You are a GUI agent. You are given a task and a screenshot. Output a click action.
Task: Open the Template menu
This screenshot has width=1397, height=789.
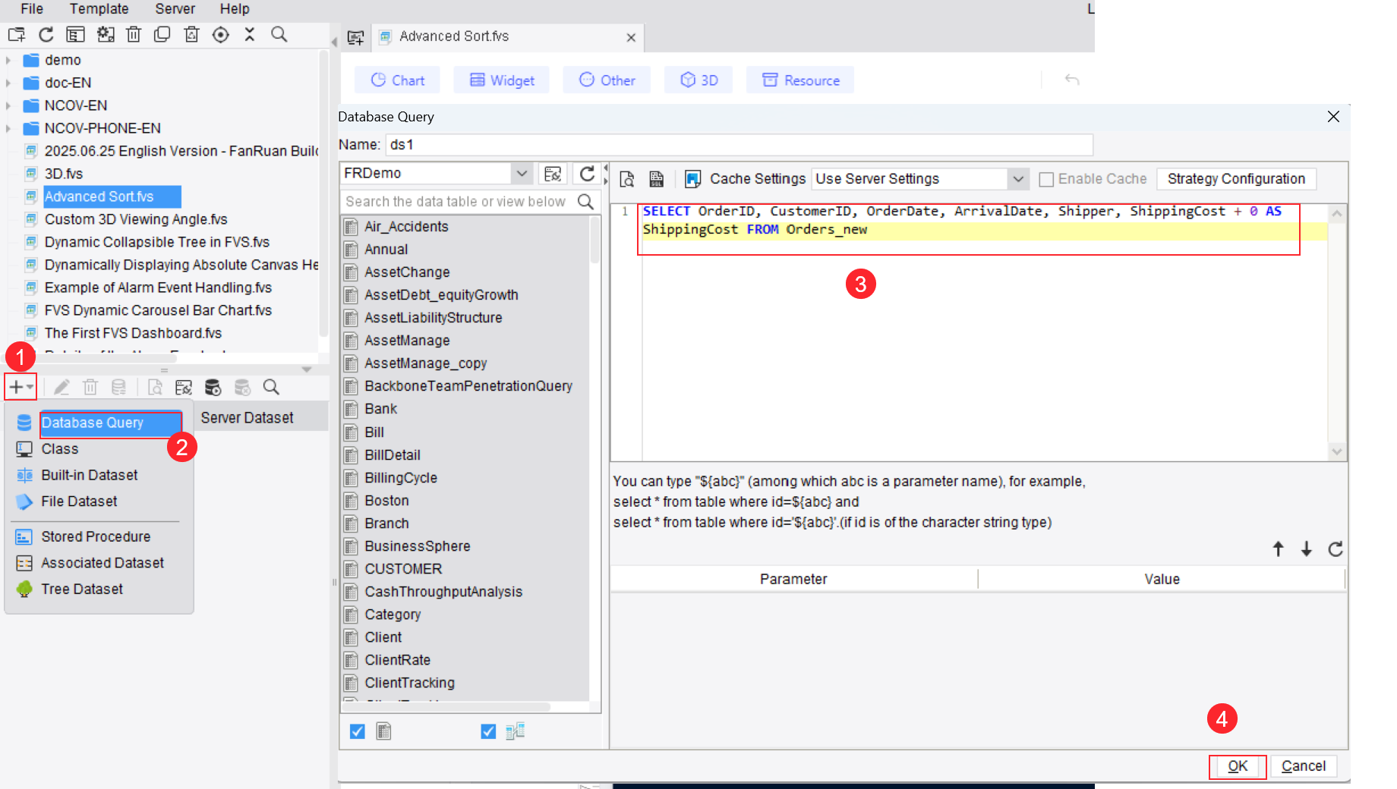pyautogui.click(x=99, y=9)
